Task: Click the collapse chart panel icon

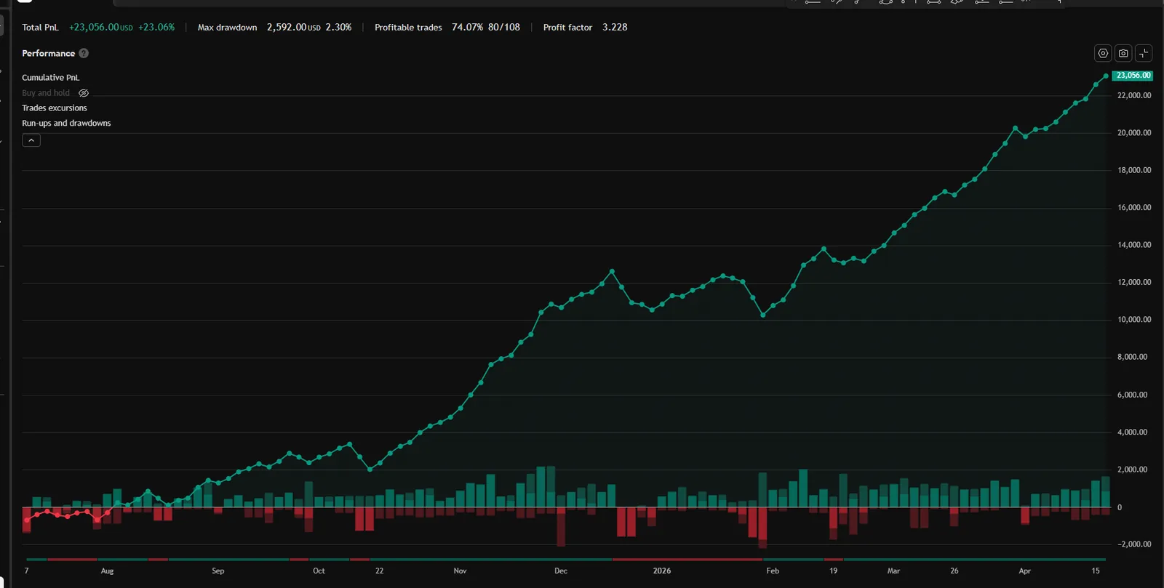Action: [1144, 53]
